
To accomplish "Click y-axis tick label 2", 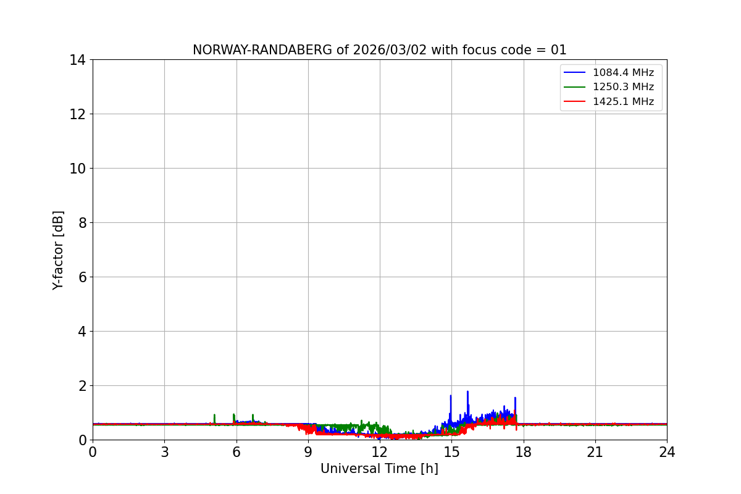I will (82, 386).
